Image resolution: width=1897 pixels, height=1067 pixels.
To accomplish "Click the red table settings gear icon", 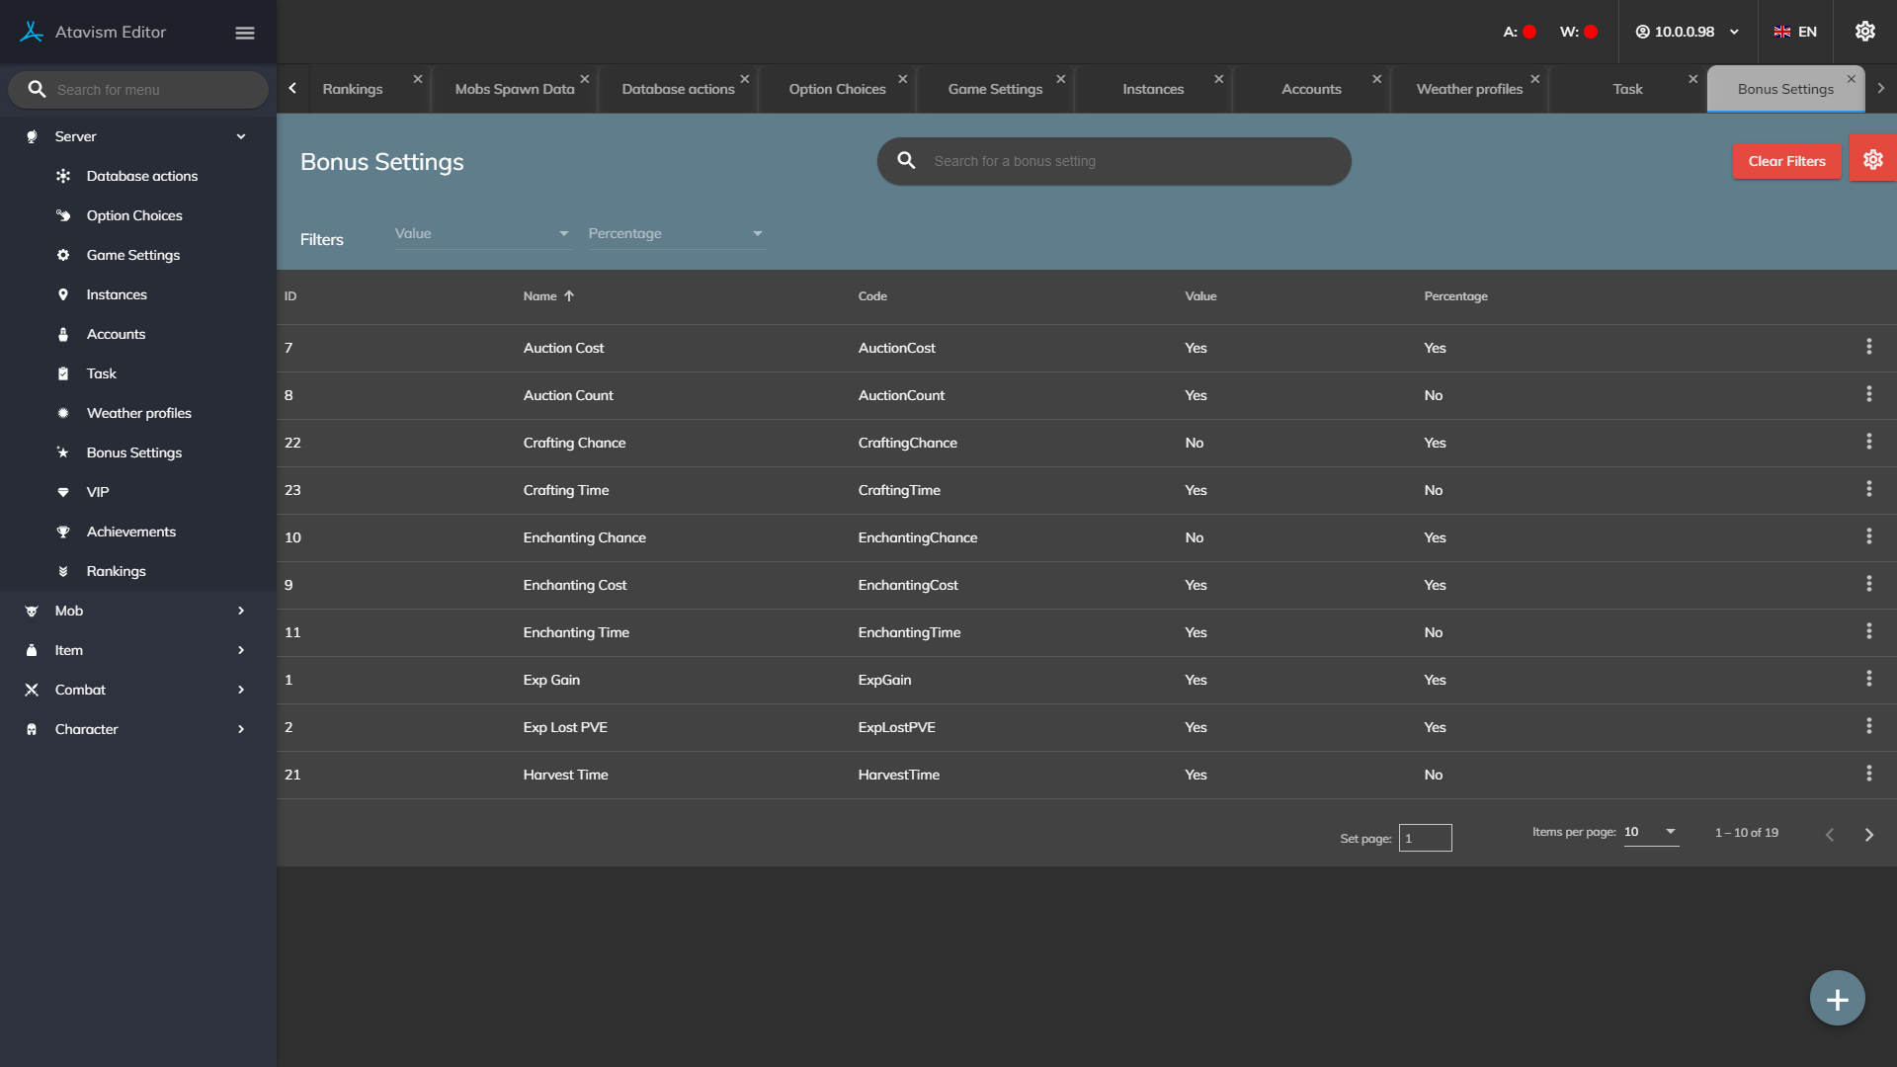I will tap(1872, 160).
